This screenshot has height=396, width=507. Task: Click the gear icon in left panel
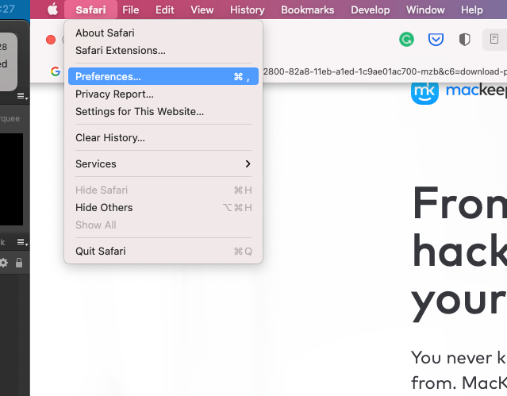(x=3, y=263)
